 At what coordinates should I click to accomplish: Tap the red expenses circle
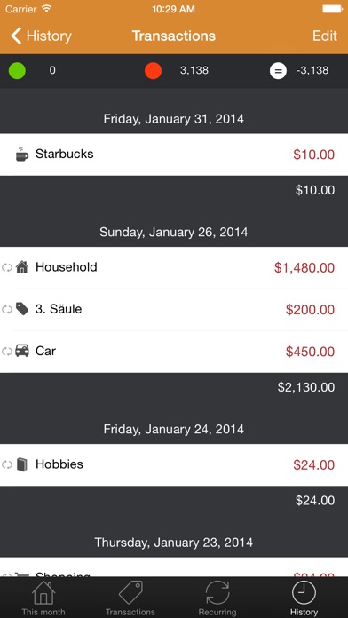click(x=153, y=71)
